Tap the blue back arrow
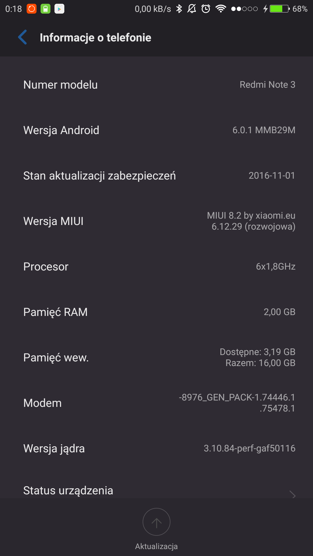 23,37
